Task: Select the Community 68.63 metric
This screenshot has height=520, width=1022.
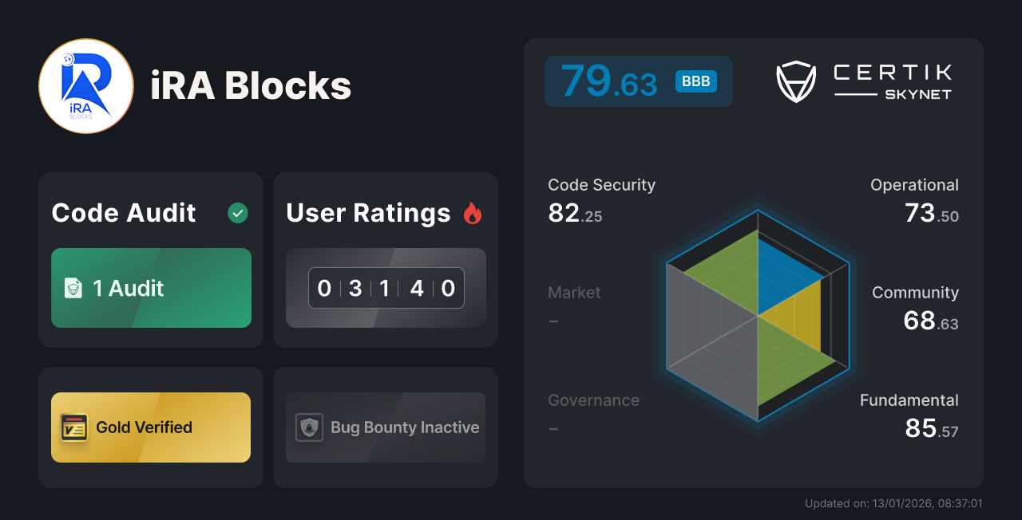Action: pos(916,308)
